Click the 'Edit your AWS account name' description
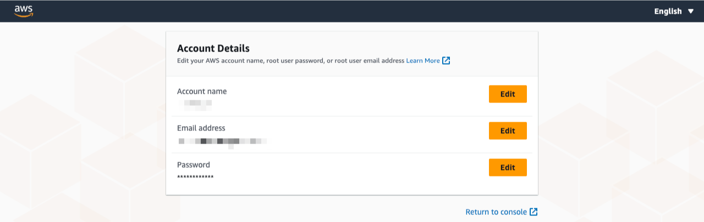 click(x=291, y=60)
